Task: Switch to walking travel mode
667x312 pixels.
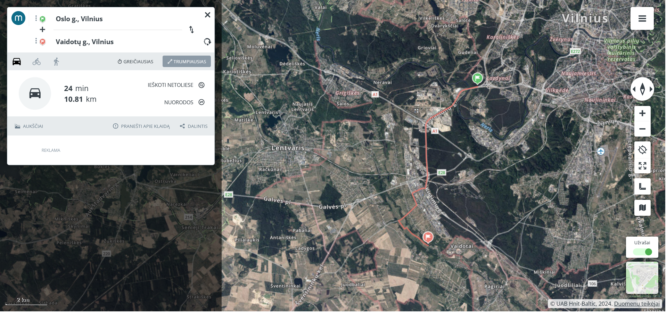Action: (x=56, y=62)
